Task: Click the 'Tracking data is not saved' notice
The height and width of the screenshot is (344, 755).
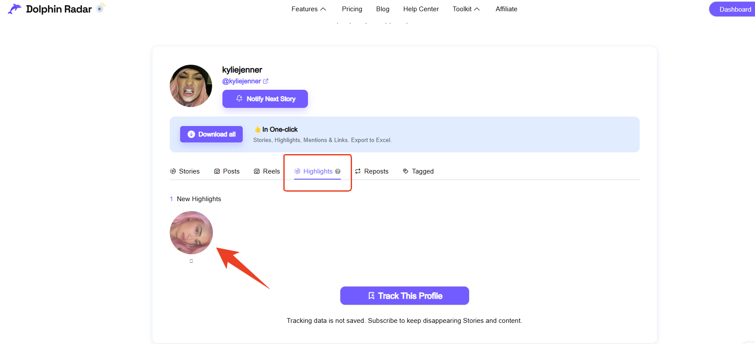Action: 404,321
